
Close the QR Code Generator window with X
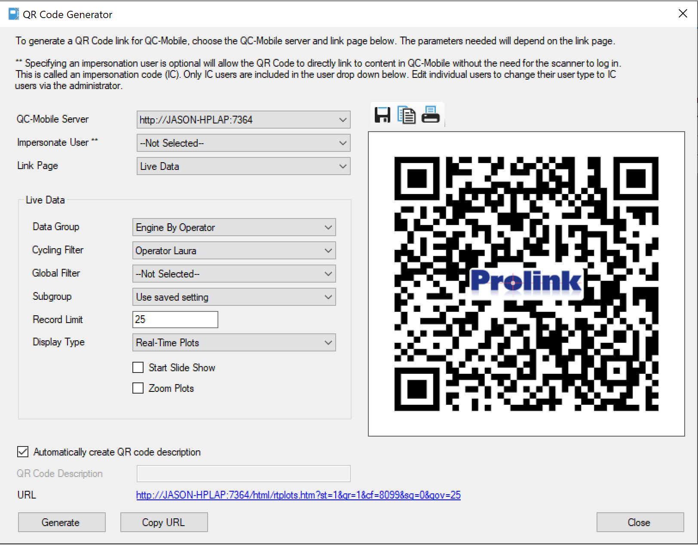pyautogui.click(x=683, y=14)
